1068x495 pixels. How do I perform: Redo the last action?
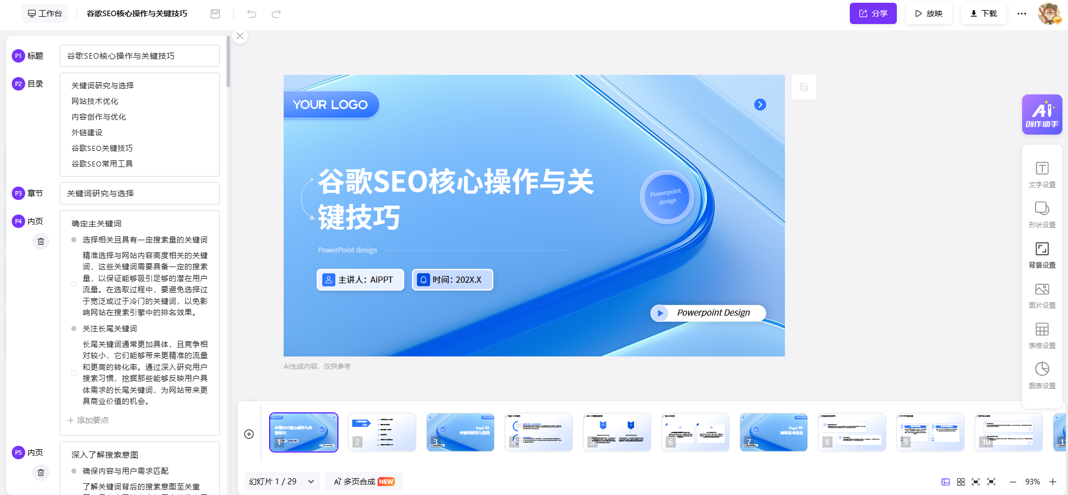(x=276, y=14)
